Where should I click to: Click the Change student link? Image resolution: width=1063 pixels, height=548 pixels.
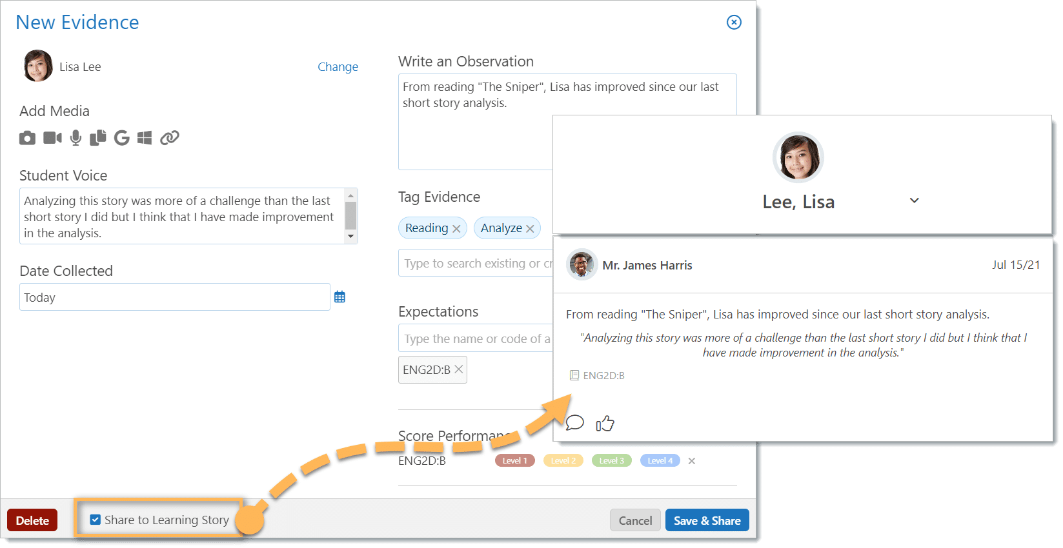coord(338,66)
